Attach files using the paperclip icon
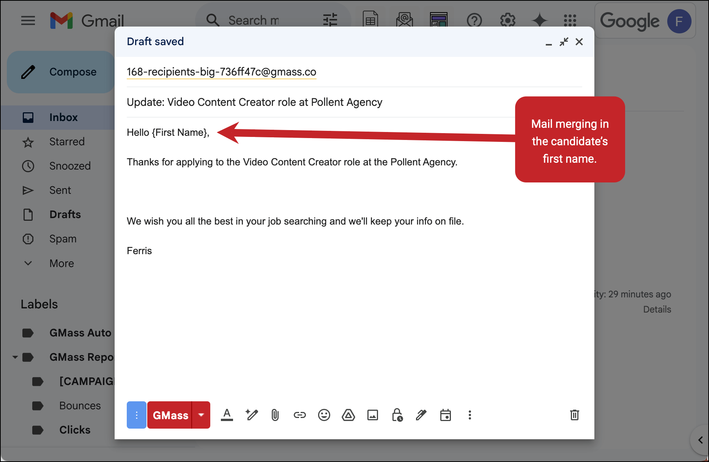The image size is (709, 462). click(x=275, y=415)
